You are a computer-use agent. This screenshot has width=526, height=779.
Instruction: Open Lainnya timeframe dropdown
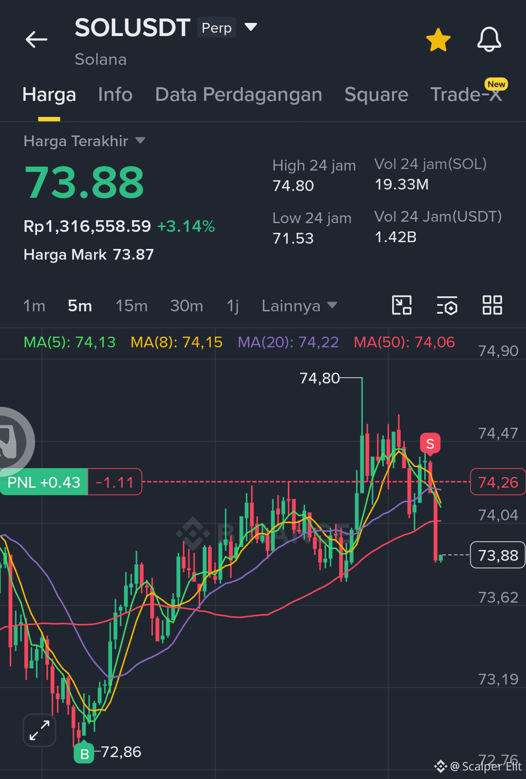[x=300, y=306]
